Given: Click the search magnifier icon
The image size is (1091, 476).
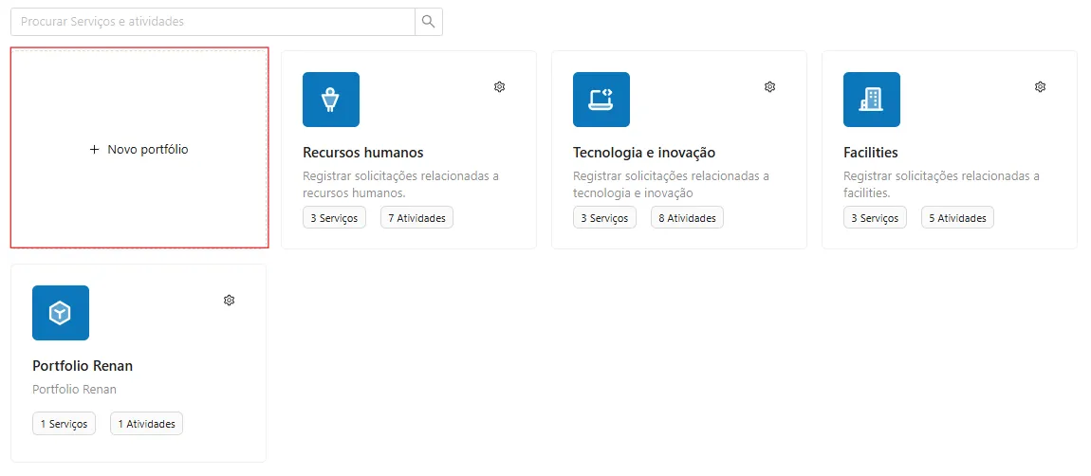Looking at the screenshot, I should (x=429, y=22).
